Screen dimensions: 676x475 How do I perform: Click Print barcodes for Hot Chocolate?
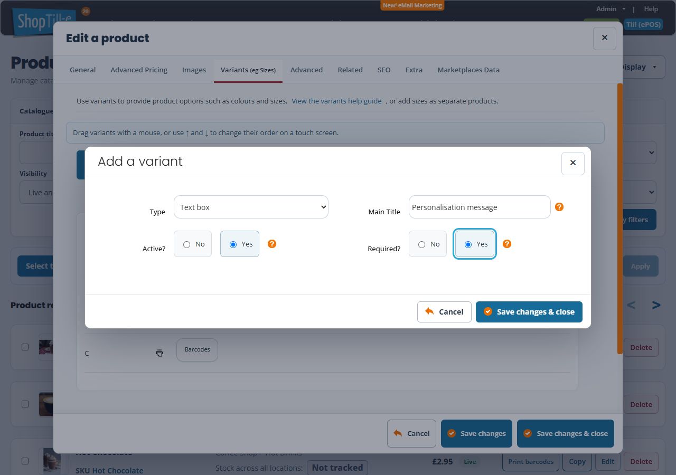[531, 461]
